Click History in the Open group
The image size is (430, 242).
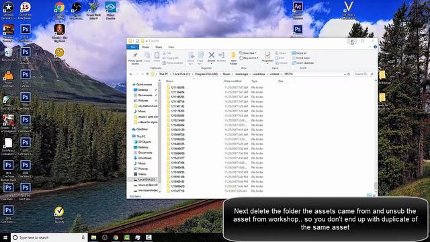[282, 63]
